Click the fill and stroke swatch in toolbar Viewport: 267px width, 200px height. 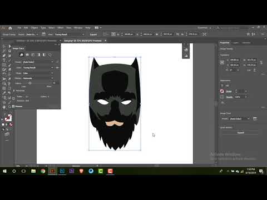[x=8, y=118]
